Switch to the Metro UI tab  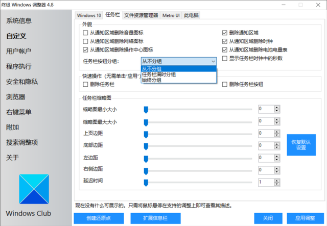coord(171,15)
